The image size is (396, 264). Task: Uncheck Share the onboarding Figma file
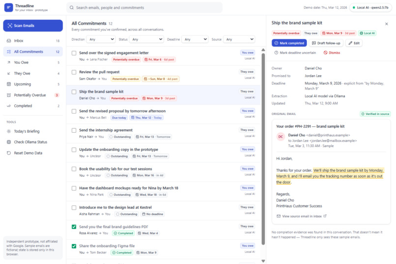pos(74,246)
